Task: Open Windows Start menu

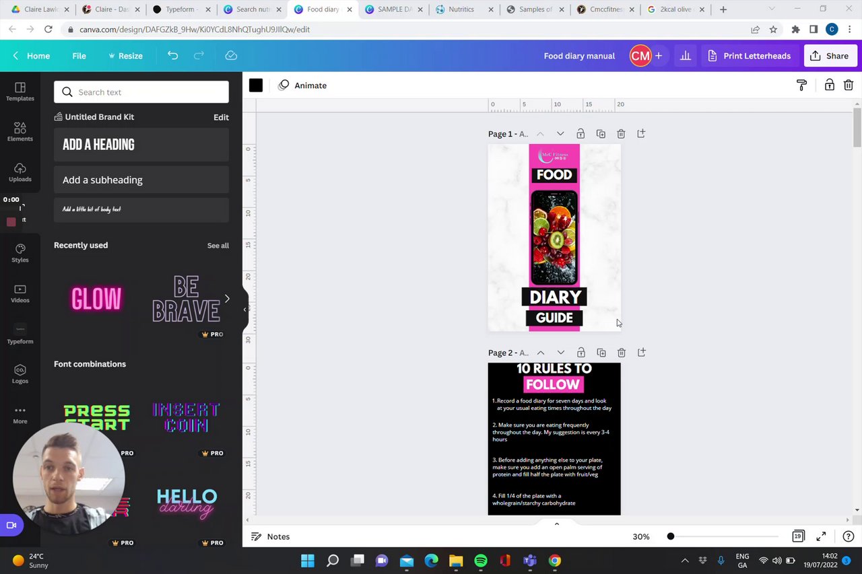Action: click(308, 561)
